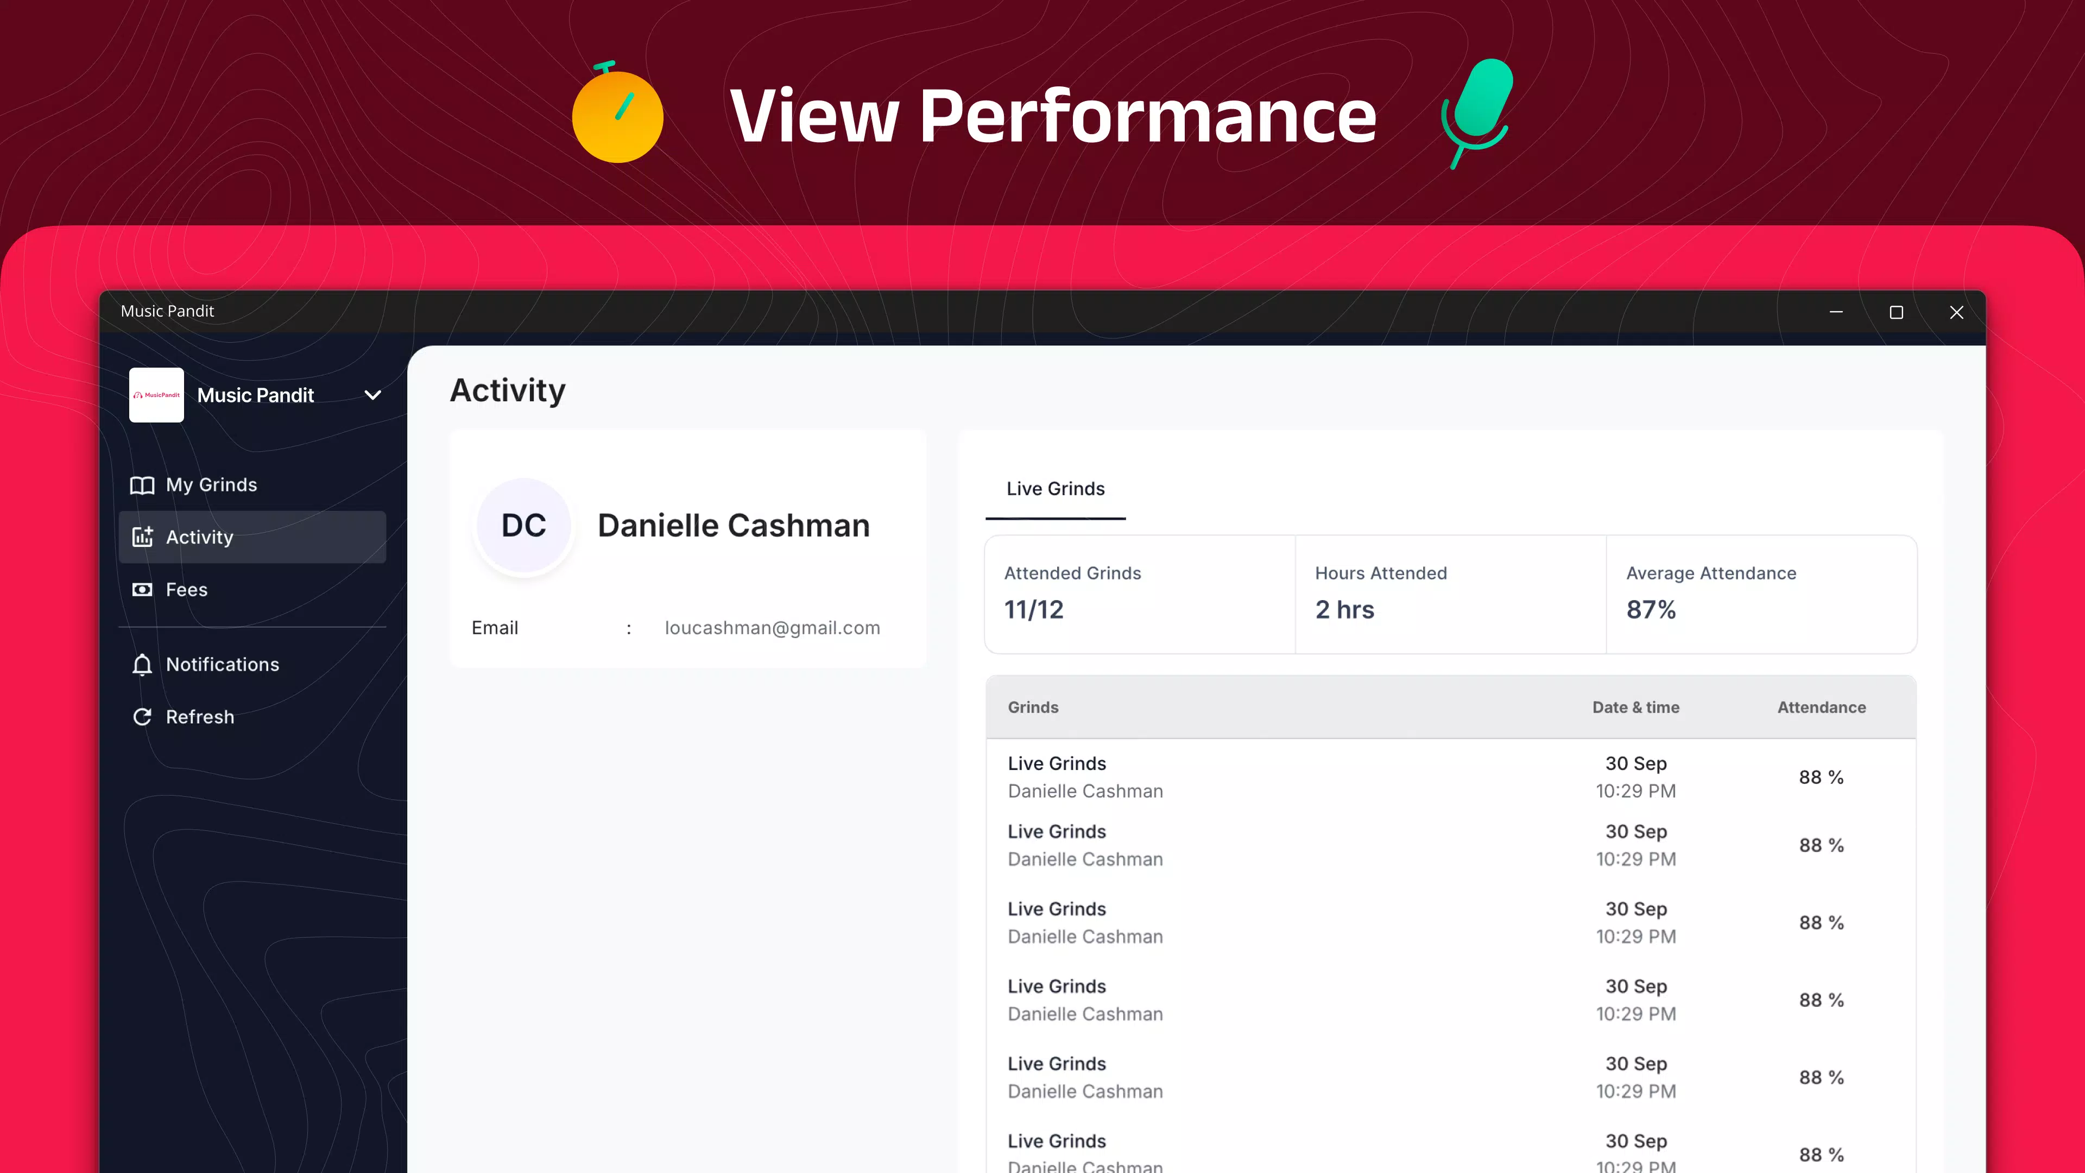This screenshot has height=1173, width=2085.
Task: Click the Attendance column header
Action: [x=1821, y=708]
